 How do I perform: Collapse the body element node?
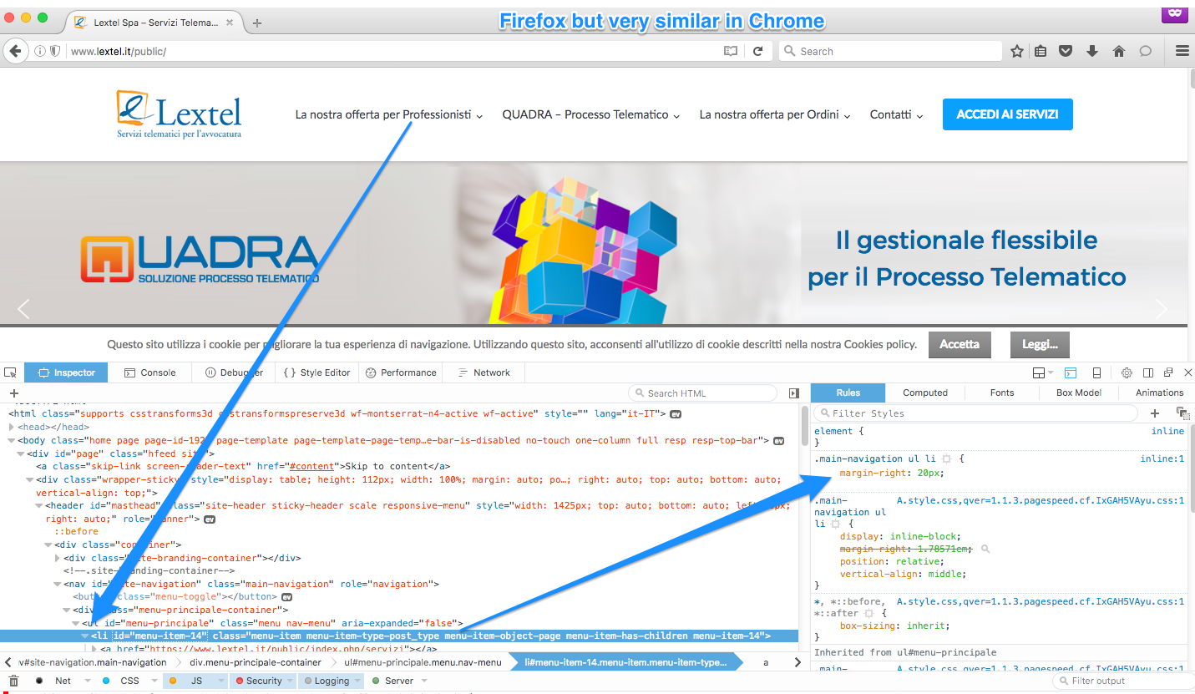(12, 440)
